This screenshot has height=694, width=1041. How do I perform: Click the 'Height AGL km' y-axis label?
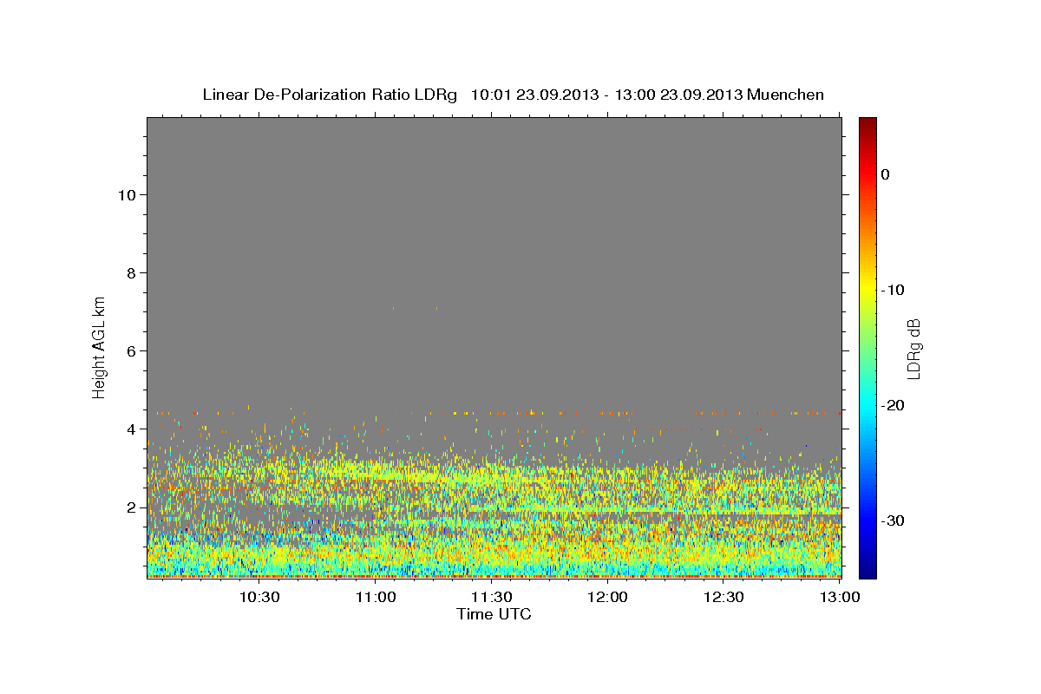(99, 347)
